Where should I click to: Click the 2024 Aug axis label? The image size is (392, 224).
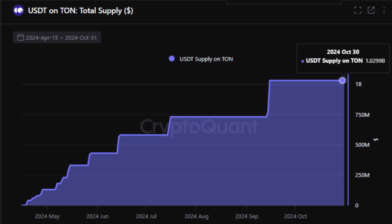coord(196,216)
